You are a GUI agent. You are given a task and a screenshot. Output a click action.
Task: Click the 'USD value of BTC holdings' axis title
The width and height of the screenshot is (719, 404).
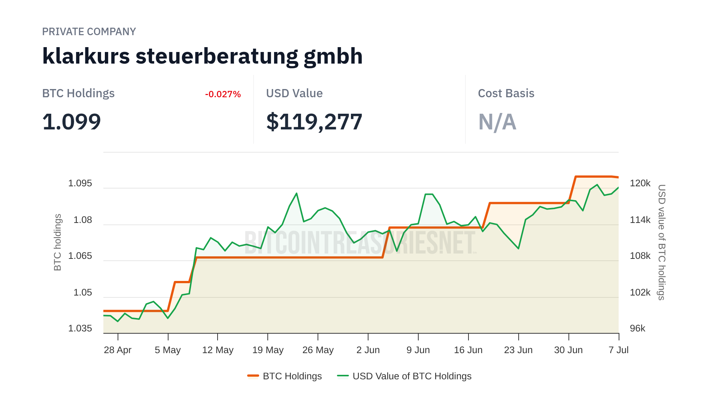click(x=662, y=242)
